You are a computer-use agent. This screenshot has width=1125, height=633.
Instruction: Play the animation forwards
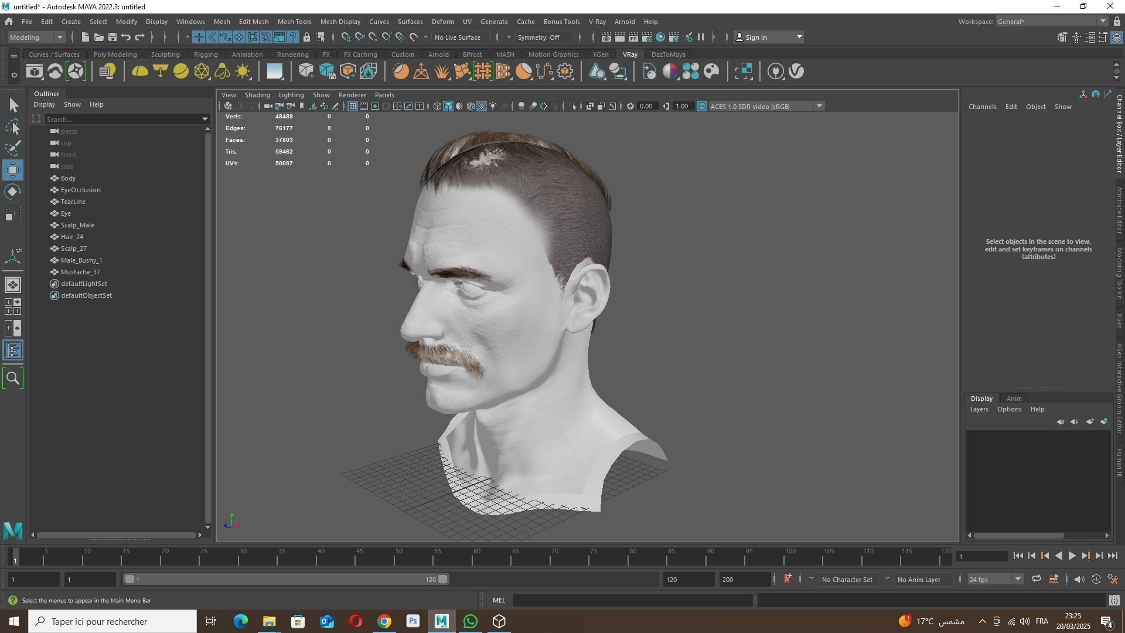[x=1072, y=556]
